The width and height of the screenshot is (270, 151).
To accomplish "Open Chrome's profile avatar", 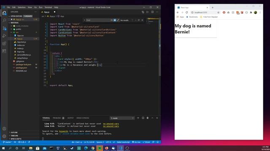I will (x=256, y=12).
